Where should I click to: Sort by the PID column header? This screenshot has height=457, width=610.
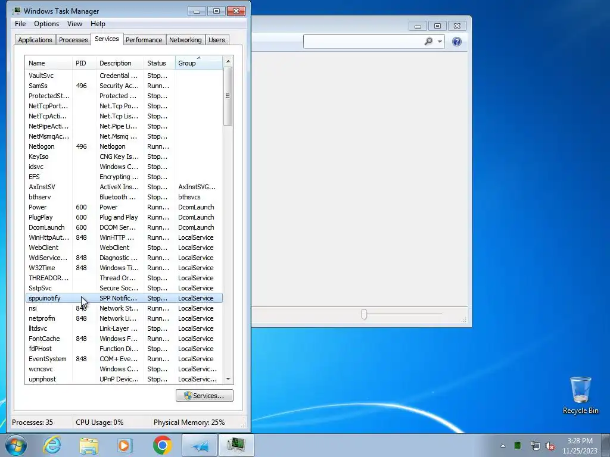[84, 63]
